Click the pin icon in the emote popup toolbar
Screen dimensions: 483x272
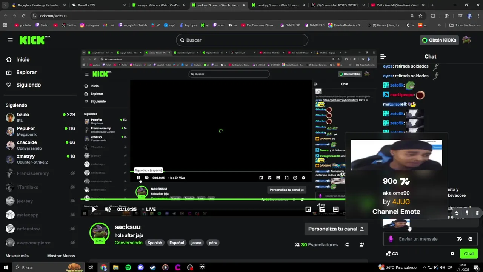pyautogui.click(x=467, y=213)
